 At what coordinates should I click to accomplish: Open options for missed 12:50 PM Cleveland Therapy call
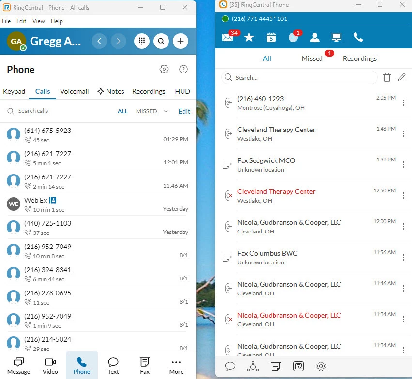click(403, 196)
